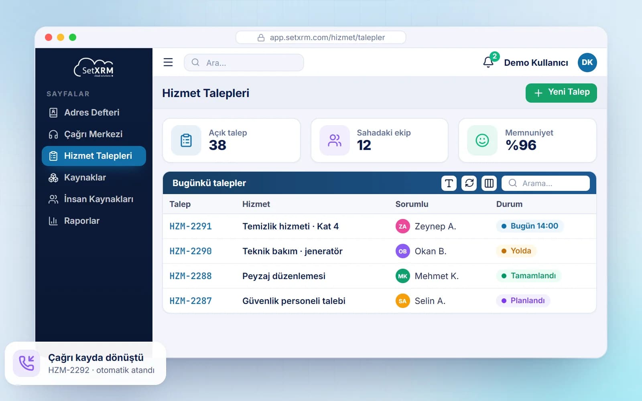Click the clipboard icon on Açık talep card
The image size is (642, 401).
(186, 140)
